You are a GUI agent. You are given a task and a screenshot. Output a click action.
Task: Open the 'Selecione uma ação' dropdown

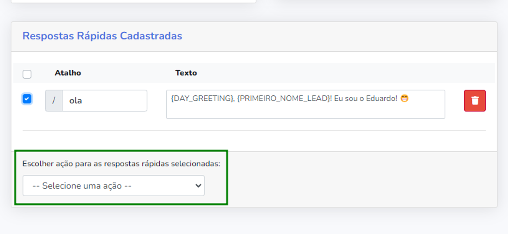[113, 186]
